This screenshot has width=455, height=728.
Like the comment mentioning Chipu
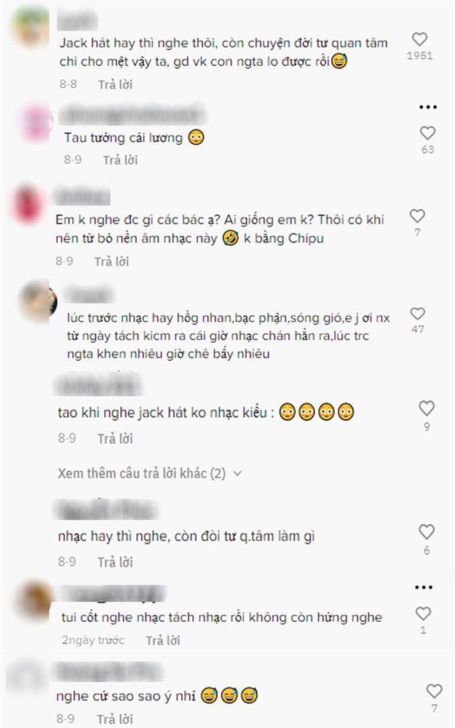point(417,216)
